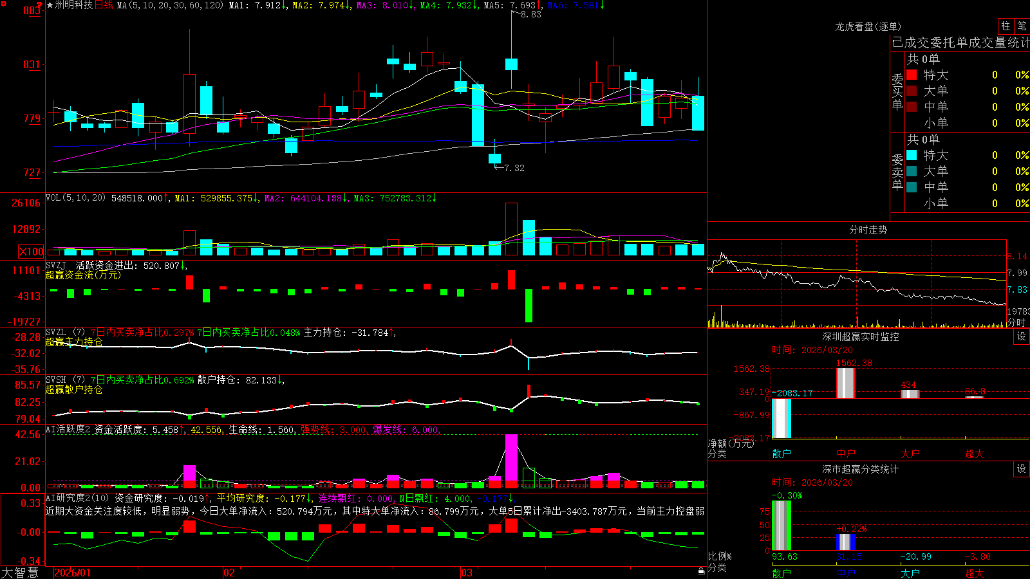Viewport: 1030px width, 579px height.
Task: Click the 深市超赢分类统计 panel title
Action: coord(860,469)
